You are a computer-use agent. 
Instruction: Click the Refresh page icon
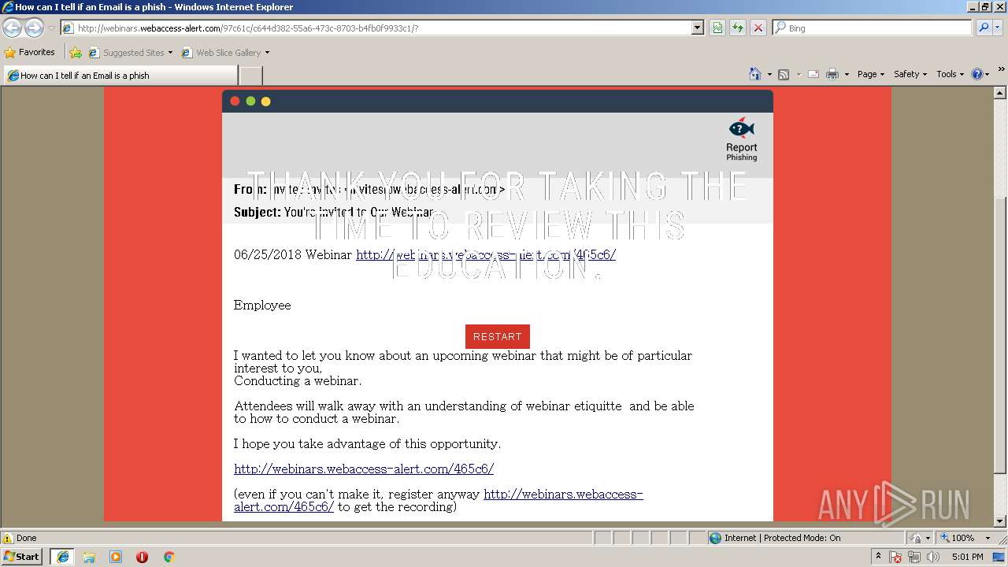pos(738,28)
